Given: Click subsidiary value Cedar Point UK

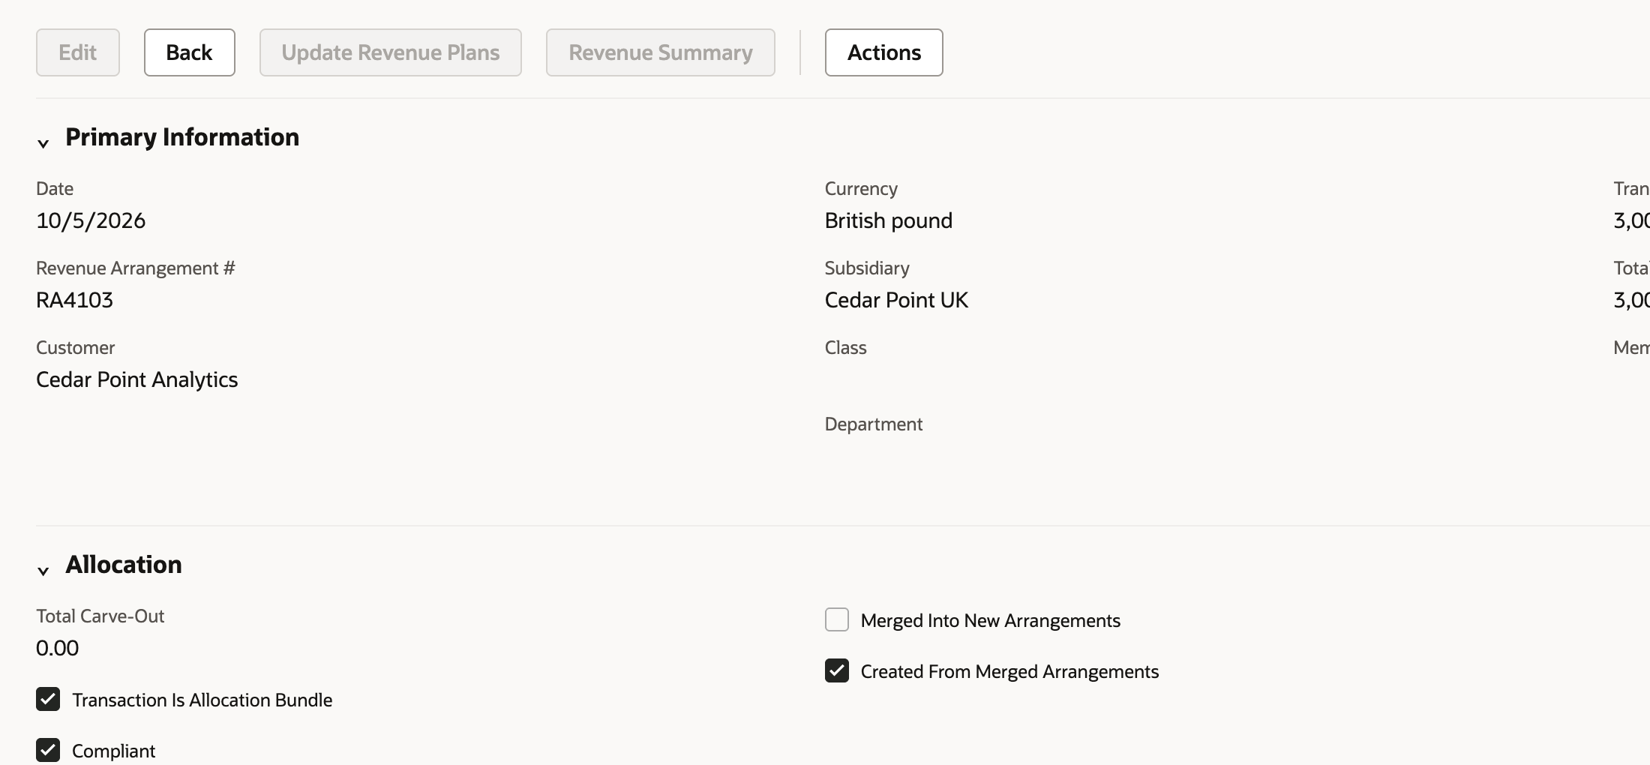Looking at the screenshot, I should [897, 300].
